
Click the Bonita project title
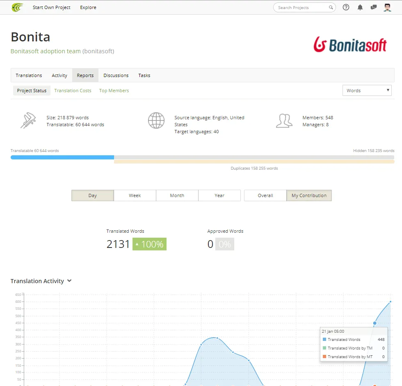(30, 37)
